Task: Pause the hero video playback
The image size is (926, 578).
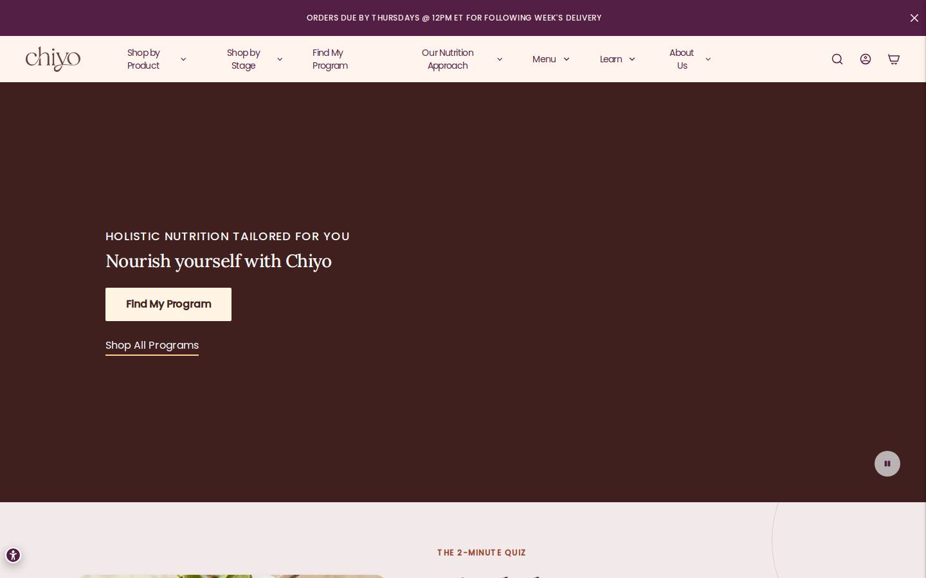Action: pos(887,464)
